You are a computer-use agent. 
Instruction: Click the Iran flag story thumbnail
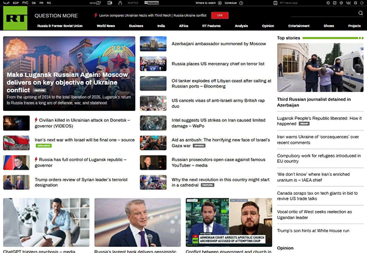[x=17, y=143]
